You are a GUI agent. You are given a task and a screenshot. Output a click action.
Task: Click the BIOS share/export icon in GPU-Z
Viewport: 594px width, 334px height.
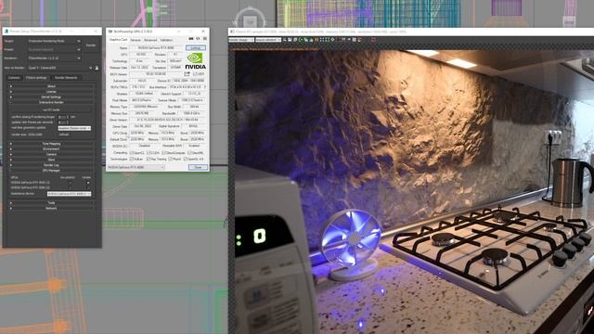tap(187, 74)
